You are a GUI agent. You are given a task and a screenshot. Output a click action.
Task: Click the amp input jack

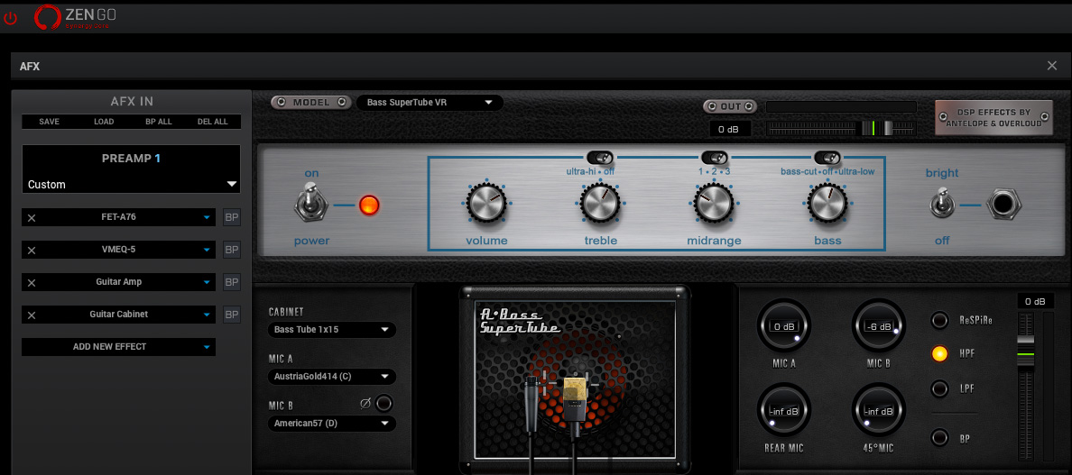1003,205
